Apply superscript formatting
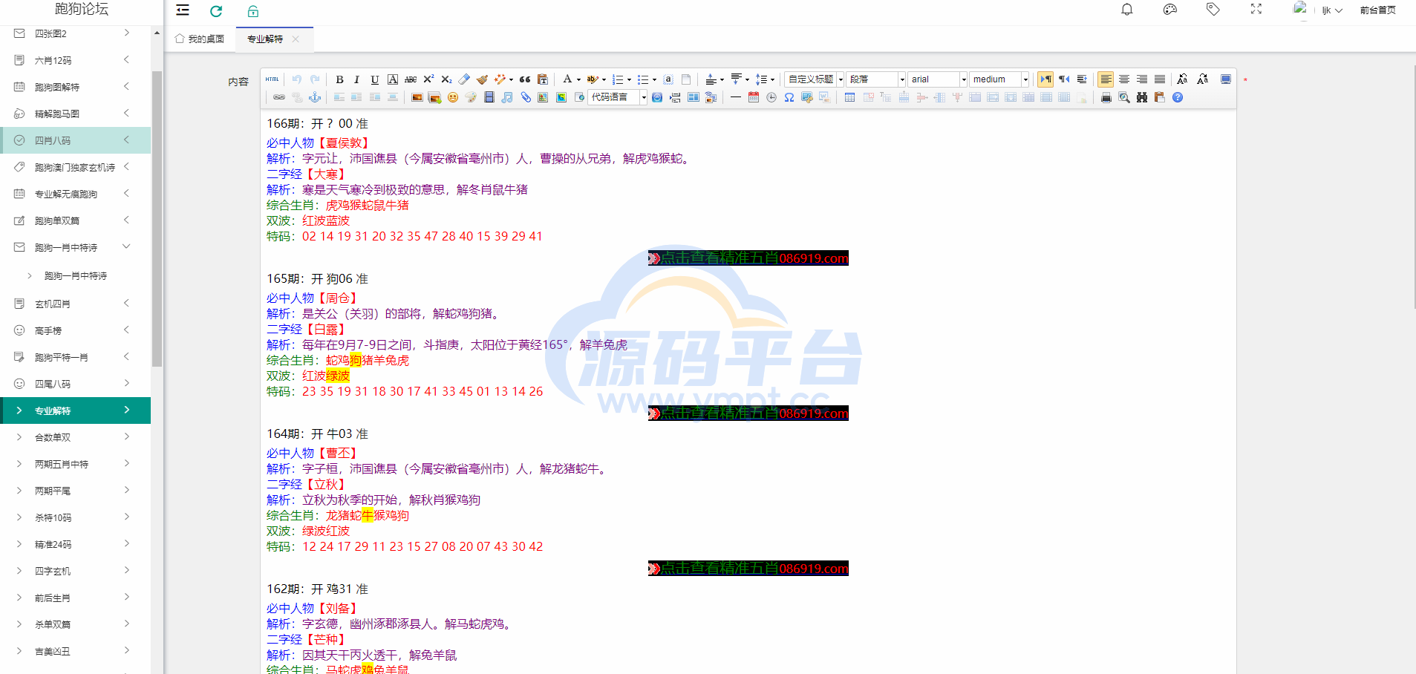The height and width of the screenshot is (674, 1416). tap(428, 79)
